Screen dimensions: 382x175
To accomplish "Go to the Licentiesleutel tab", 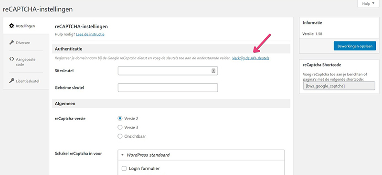I will [26, 81].
